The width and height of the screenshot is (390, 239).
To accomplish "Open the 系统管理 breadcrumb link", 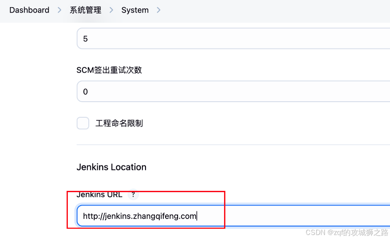I will pos(85,10).
